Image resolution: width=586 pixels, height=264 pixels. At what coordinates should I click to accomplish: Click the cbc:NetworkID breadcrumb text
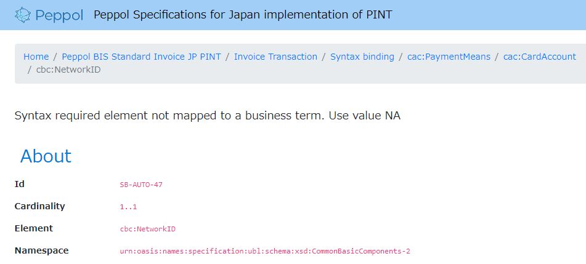coord(68,70)
